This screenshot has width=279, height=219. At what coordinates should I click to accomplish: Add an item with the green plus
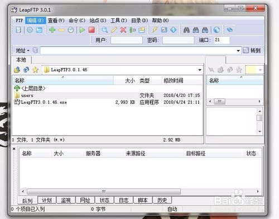[x=52, y=30]
